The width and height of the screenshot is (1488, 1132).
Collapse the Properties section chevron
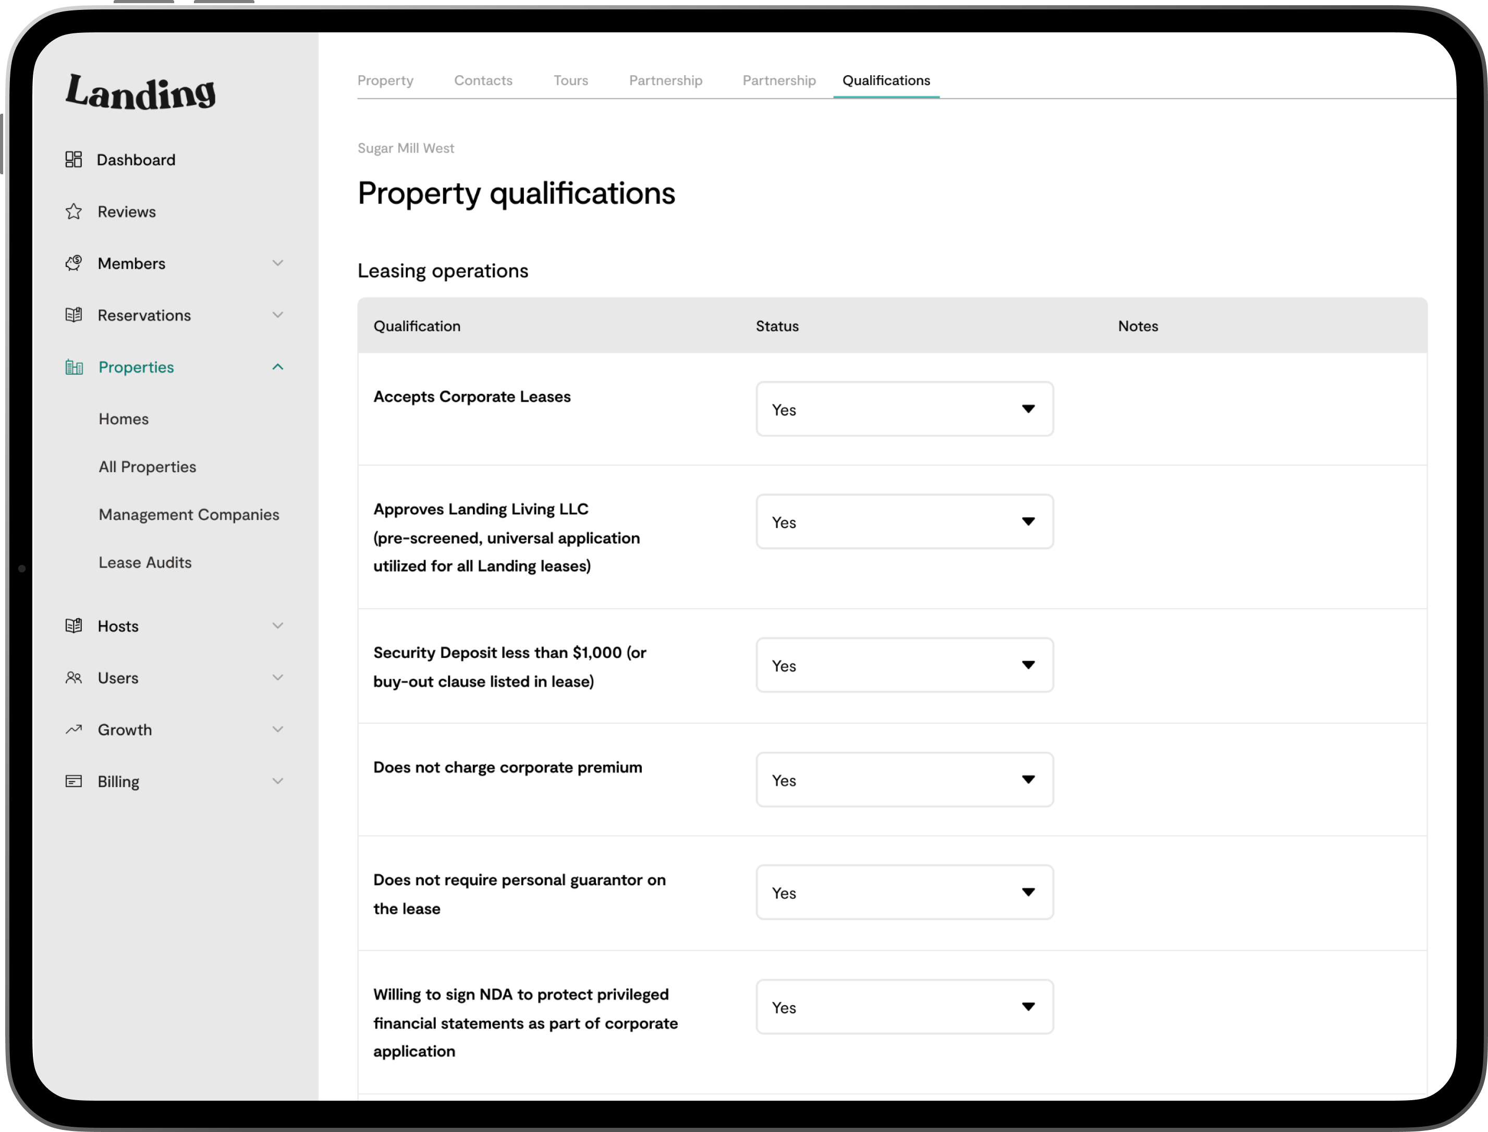277,367
